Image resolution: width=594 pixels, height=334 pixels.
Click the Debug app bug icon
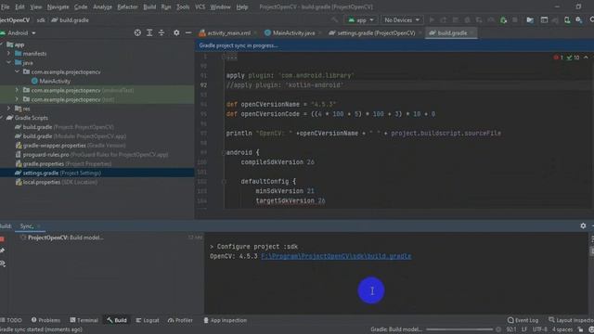point(468,19)
